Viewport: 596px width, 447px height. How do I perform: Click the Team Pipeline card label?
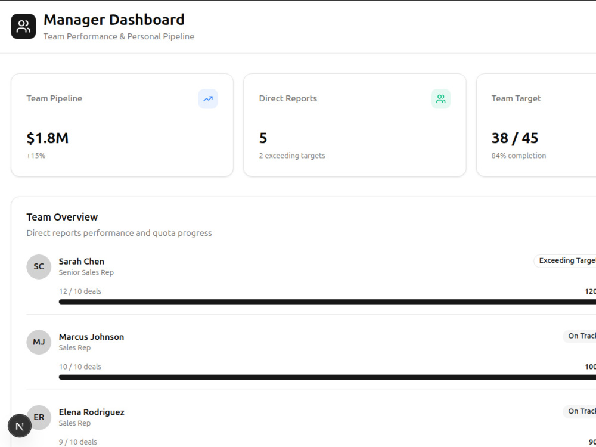(54, 98)
